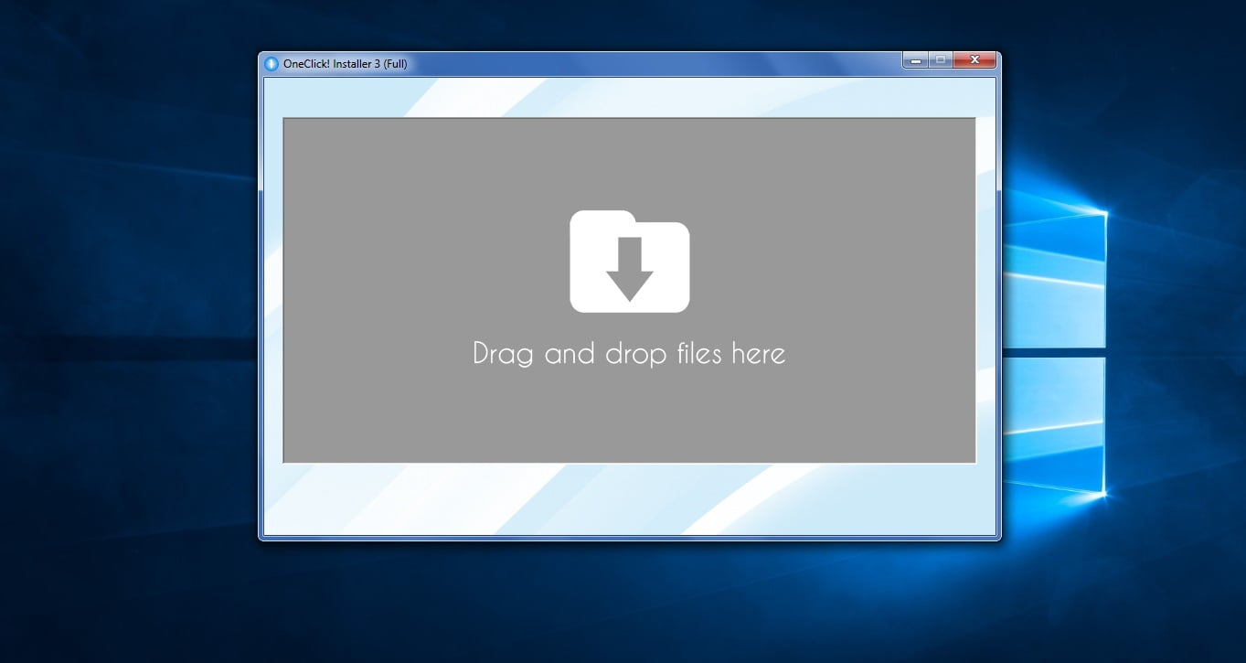Click the white folder download icon
The height and width of the screenshot is (663, 1246).
(x=629, y=262)
